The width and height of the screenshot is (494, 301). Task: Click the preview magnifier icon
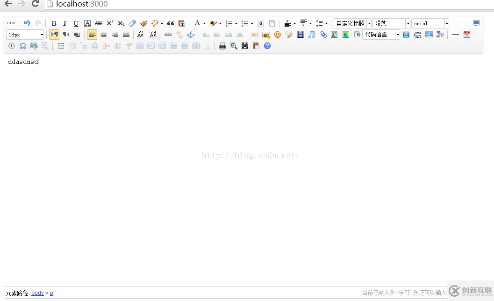[234, 46]
